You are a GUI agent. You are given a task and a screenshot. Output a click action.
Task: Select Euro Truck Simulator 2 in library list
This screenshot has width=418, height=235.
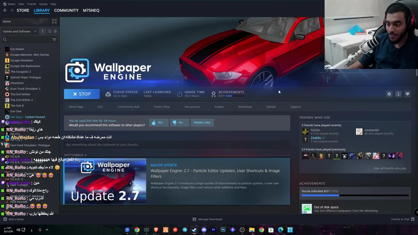(25, 89)
